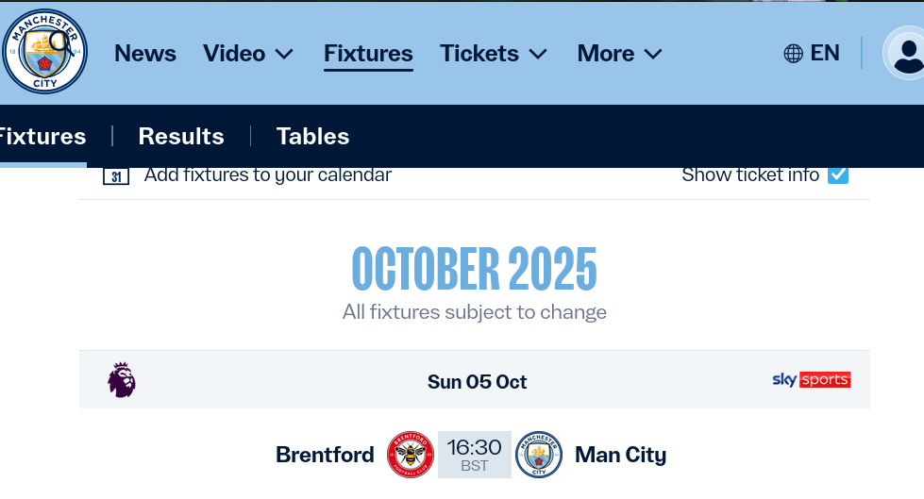Open the globe language icon
The height and width of the screenshot is (499, 924).
tap(793, 54)
